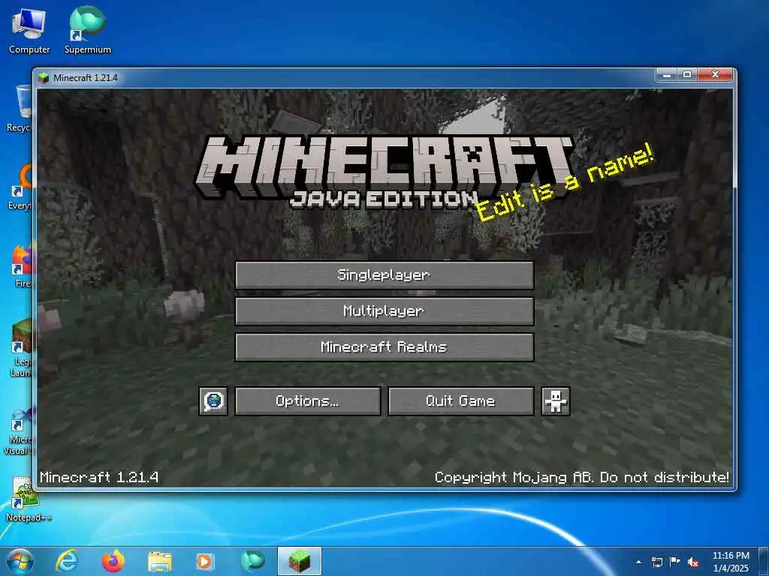
Task: Maximize the Minecraft 1.21.4 window
Action: (687, 75)
